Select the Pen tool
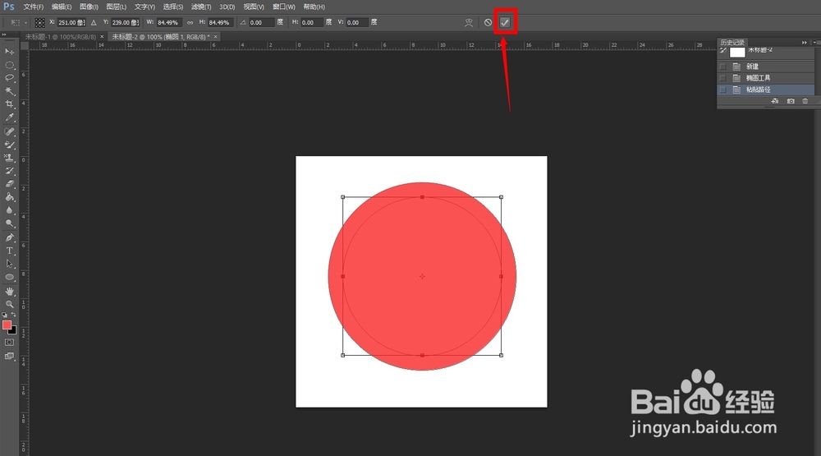Image resolution: width=821 pixels, height=456 pixels. tap(9, 237)
